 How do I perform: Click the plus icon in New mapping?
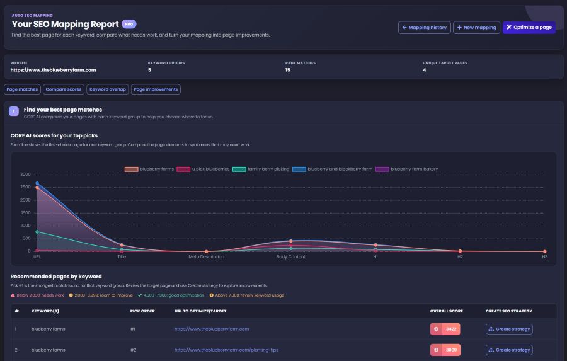pos(459,28)
